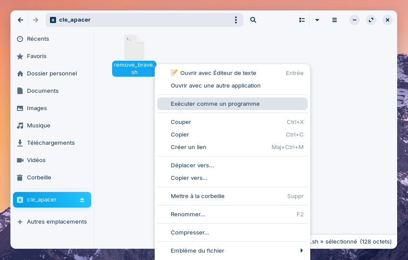The image size is (408, 260).
Task: Eject the cle_apacer drive
Action: (x=82, y=200)
